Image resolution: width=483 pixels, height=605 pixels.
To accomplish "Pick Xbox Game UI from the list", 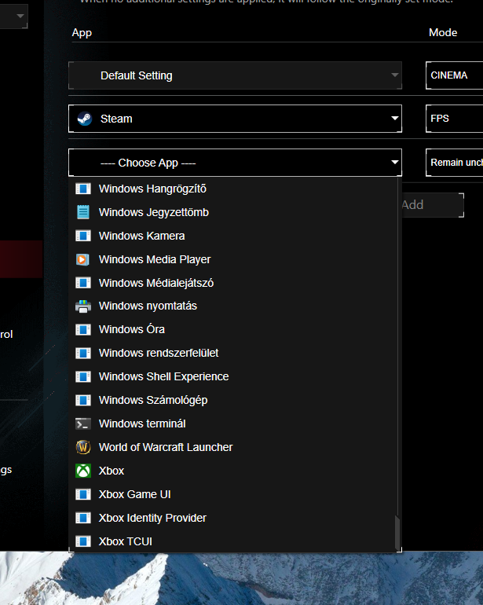I will [x=134, y=494].
